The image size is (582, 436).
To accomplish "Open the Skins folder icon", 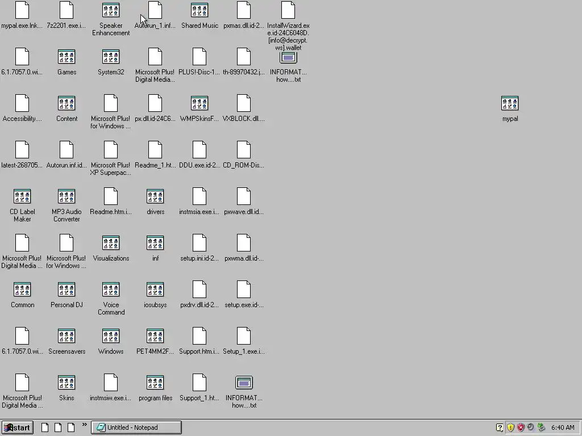I will click(66, 382).
